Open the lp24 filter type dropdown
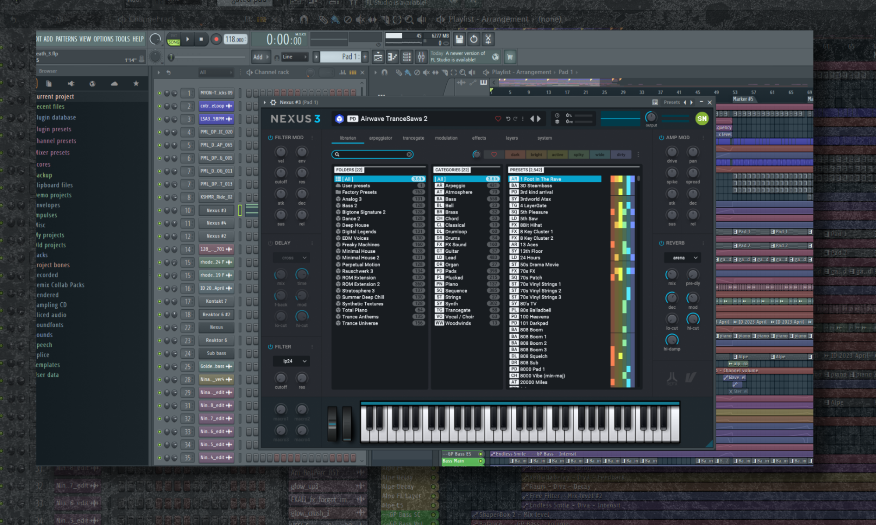The height and width of the screenshot is (525, 876). pos(291,360)
